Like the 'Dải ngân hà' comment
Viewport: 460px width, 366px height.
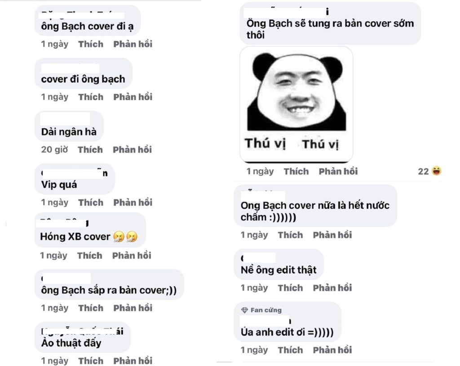pos(90,150)
